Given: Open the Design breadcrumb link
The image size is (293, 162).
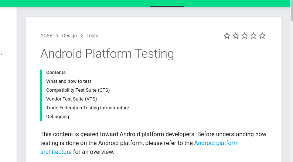Looking at the screenshot, I should 69,36.
